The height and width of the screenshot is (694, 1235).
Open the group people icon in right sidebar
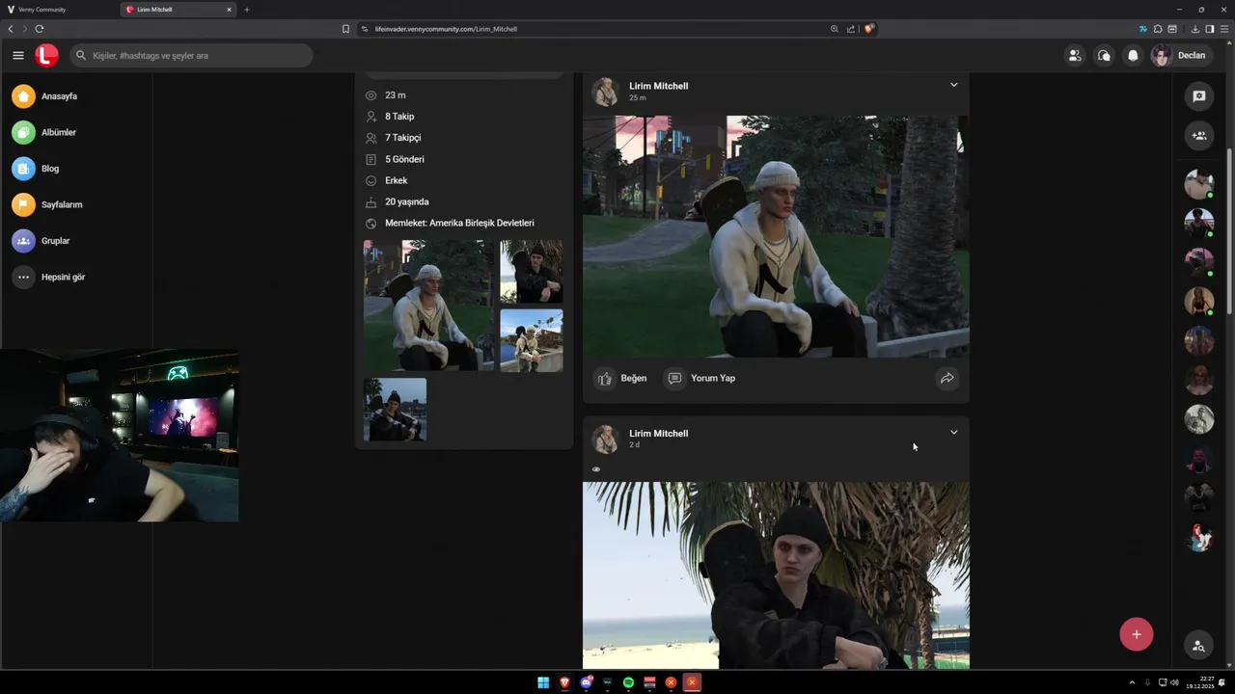[x=1198, y=136]
